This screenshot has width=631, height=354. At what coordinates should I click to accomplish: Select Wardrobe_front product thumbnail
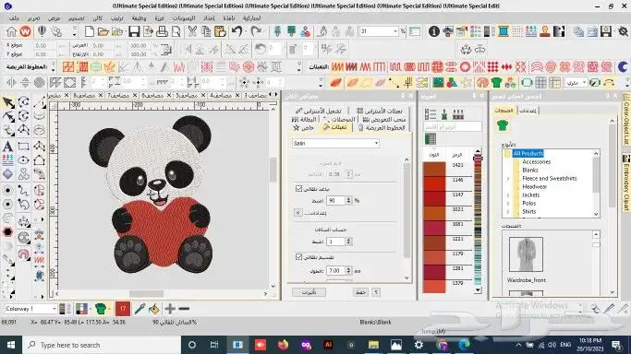pyautogui.click(x=526, y=254)
